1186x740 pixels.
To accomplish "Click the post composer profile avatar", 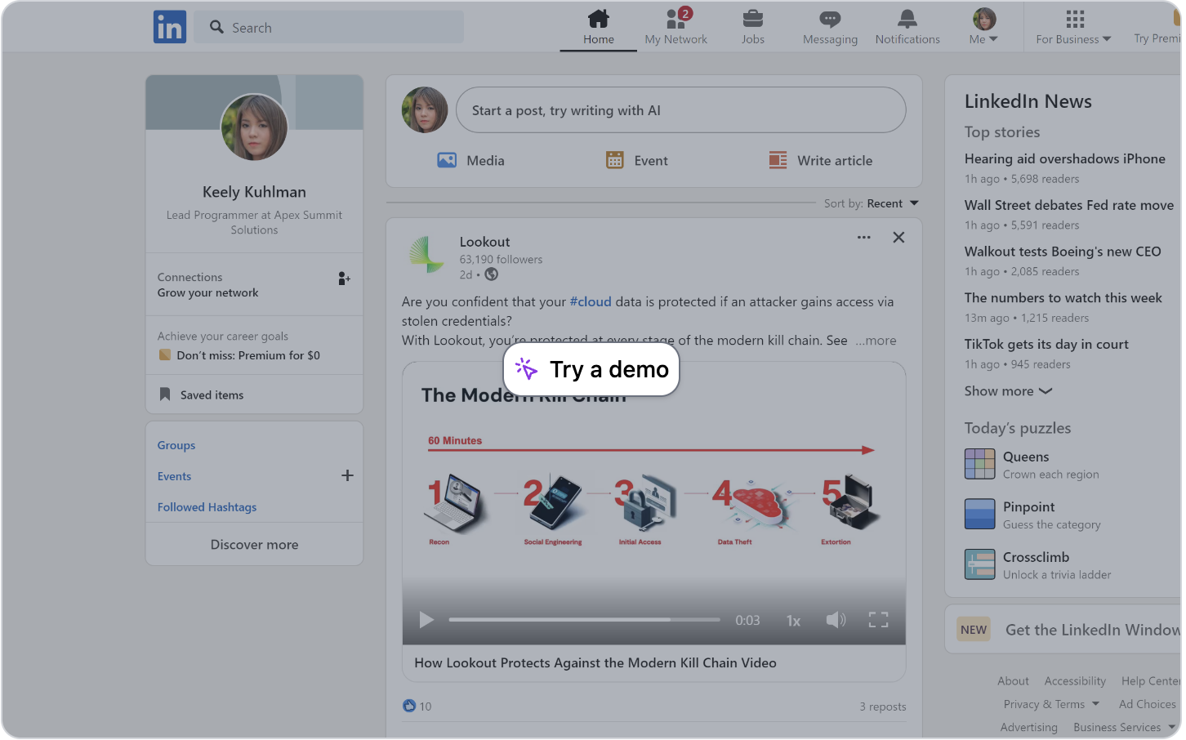I will (425, 110).
